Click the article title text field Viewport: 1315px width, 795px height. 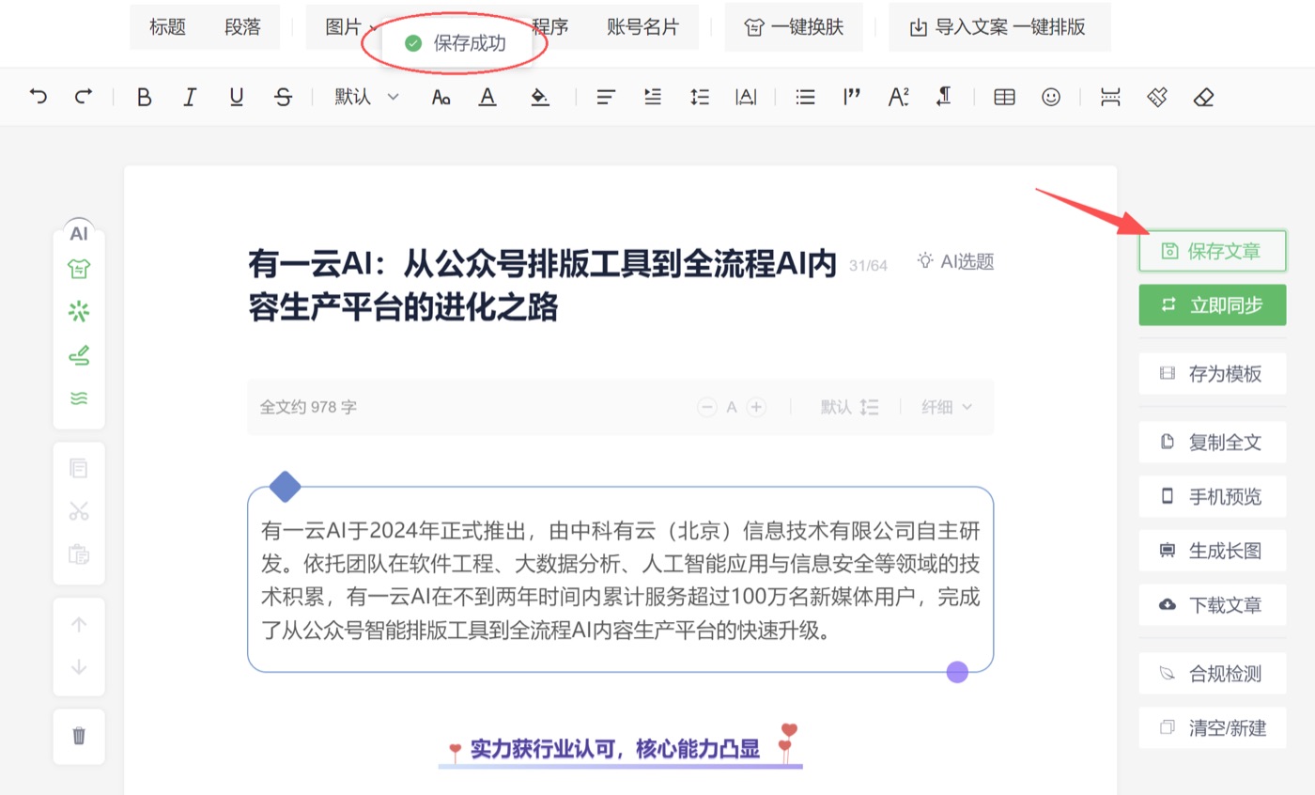point(542,286)
